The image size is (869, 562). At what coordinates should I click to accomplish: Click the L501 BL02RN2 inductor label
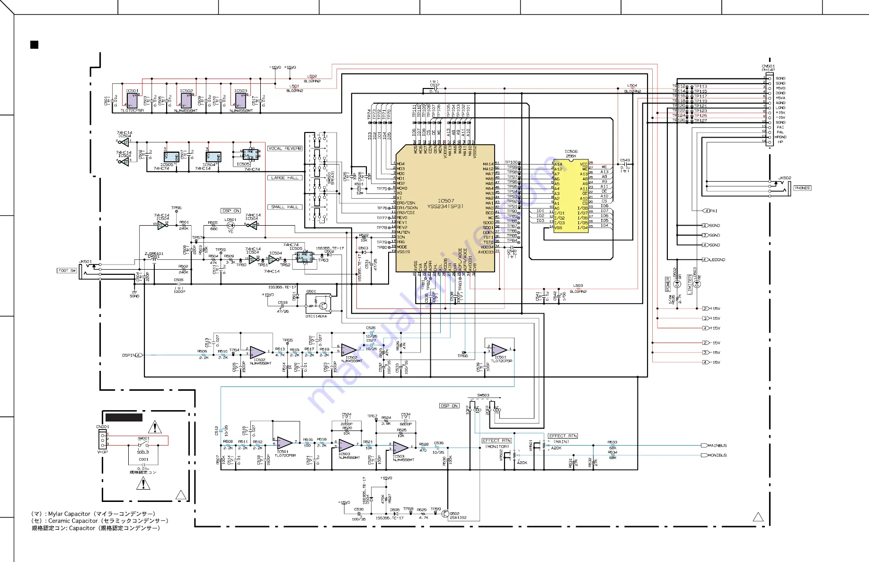(294, 88)
